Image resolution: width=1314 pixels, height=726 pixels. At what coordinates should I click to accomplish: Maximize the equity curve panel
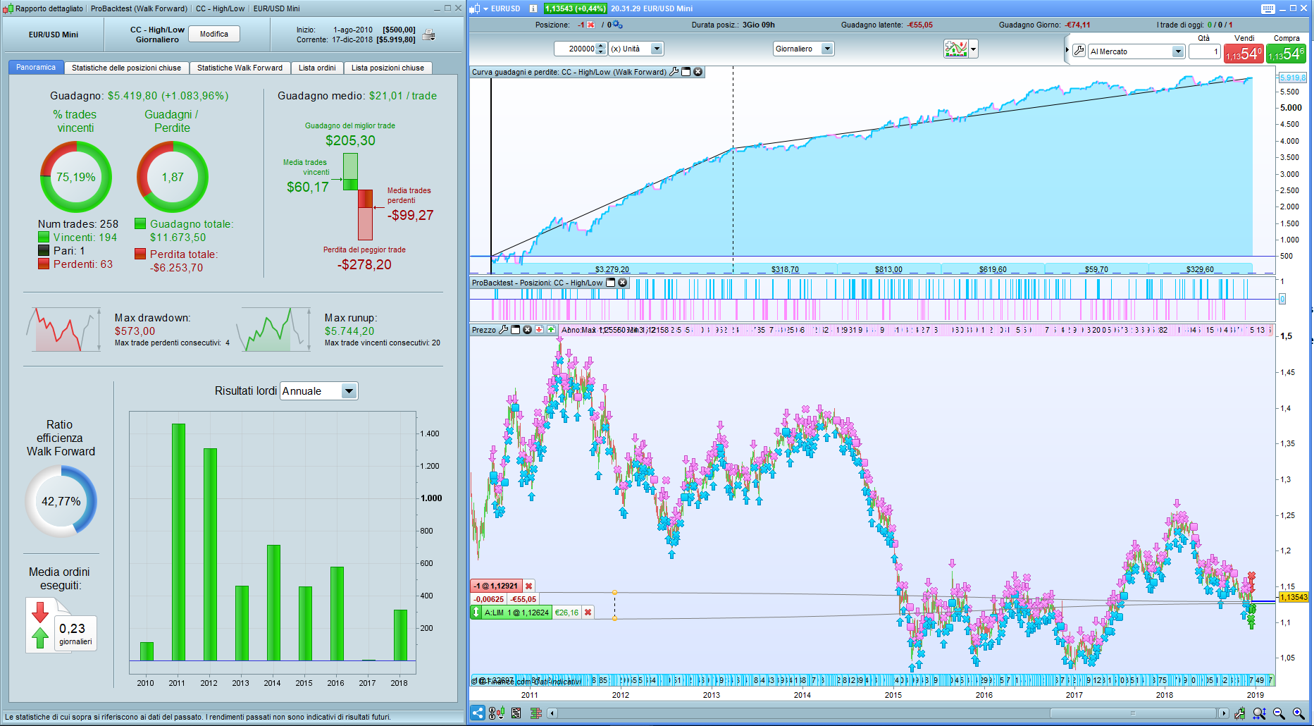686,72
